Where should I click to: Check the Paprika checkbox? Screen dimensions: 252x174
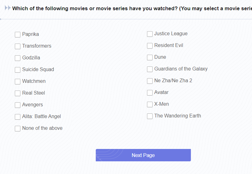click(18, 35)
